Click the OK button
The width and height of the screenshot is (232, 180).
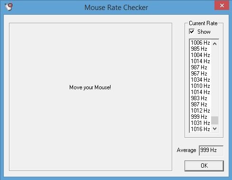(204, 166)
